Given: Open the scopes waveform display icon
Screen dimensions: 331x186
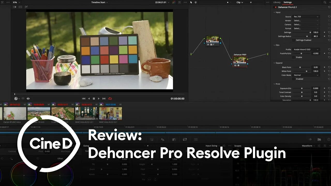Looking at the screenshot, I should pyautogui.click(x=319, y=139).
